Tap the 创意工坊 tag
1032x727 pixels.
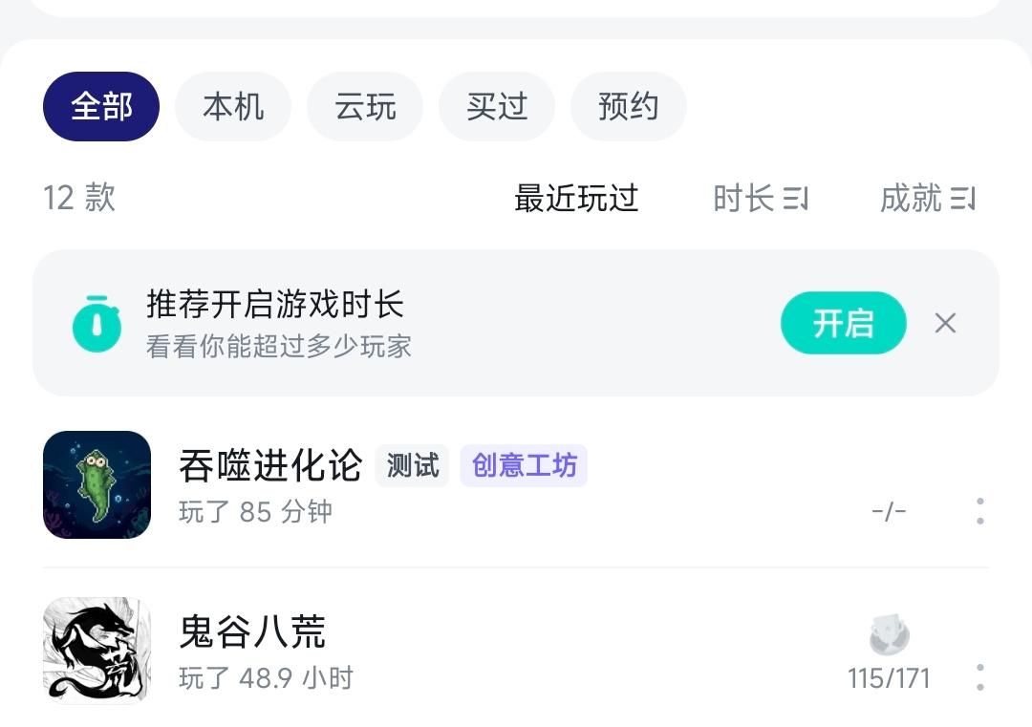point(524,466)
